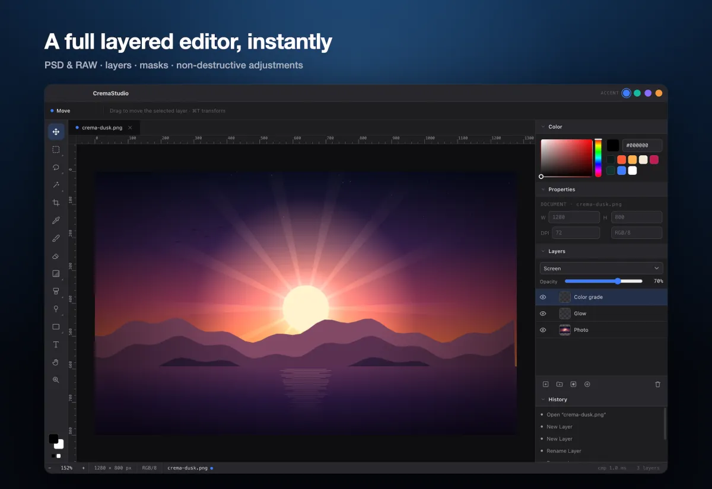The image size is (712, 489).
Task: Select the Dodge tool
Action: pyautogui.click(x=56, y=309)
